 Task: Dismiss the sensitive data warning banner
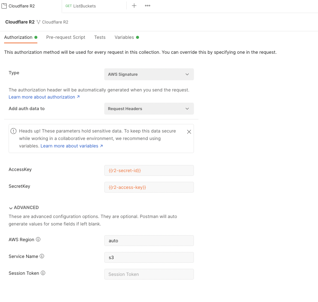click(189, 131)
